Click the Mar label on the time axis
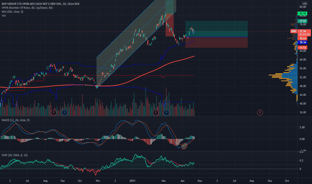This screenshot has height=184, width=312. coord(164,181)
